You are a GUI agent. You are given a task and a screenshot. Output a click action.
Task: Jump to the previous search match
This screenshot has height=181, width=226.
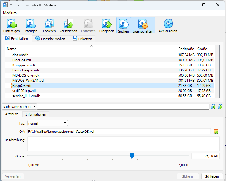tap(213, 106)
